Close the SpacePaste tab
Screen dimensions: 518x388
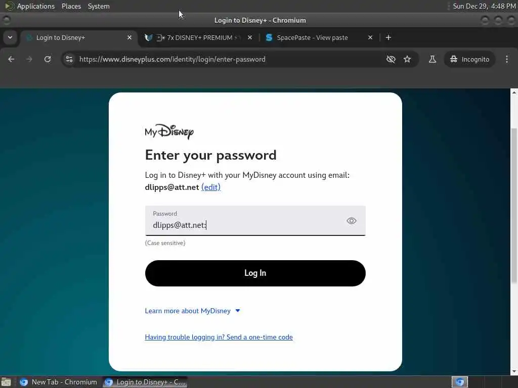[370, 37]
